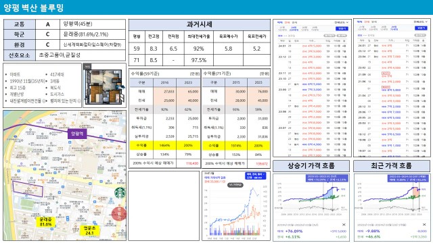Choose highlighted 29평 size tab in right list

pos(394,28)
